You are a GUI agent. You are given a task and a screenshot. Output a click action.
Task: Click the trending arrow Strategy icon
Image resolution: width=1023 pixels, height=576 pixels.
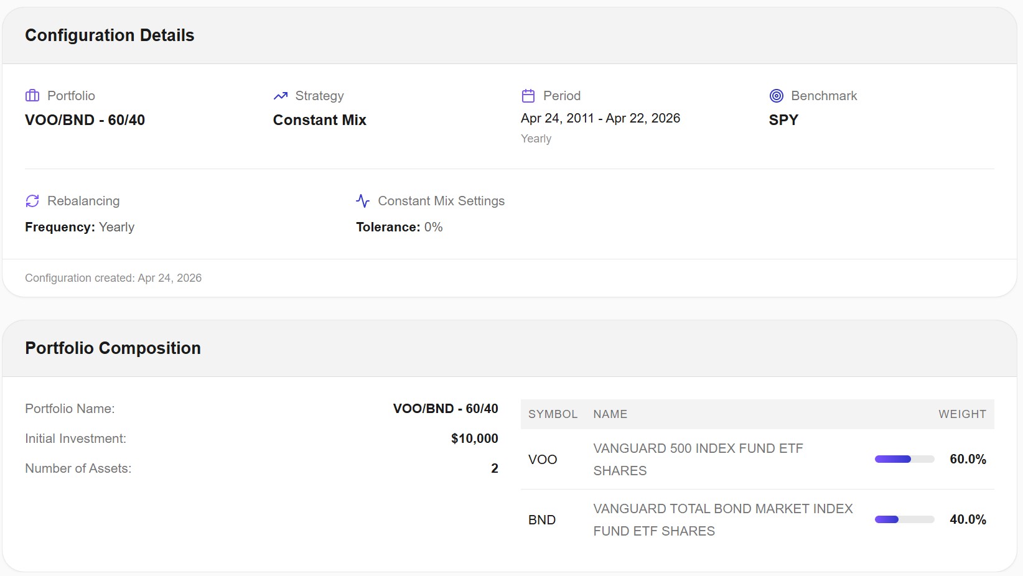[280, 96]
